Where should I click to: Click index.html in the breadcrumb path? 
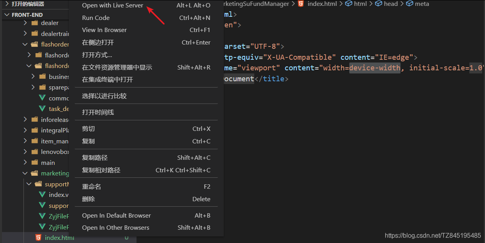[322, 4]
